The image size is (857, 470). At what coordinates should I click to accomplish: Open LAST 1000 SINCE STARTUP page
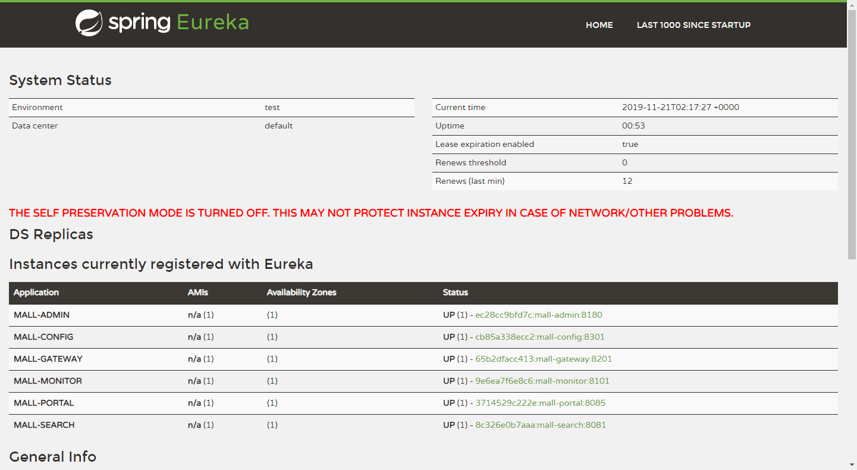(693, 25)
